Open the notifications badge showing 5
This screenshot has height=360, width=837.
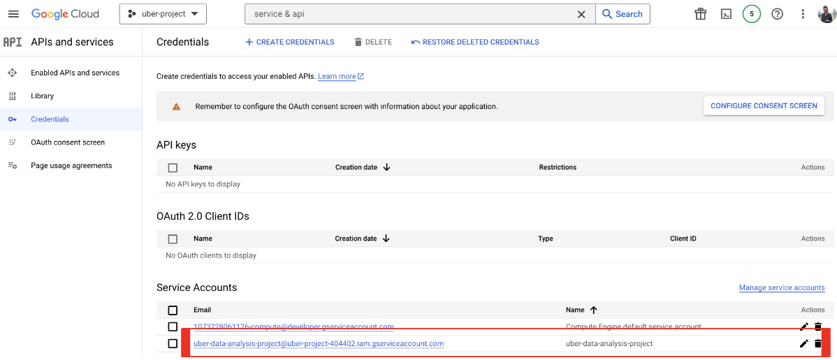coord(752,14)
